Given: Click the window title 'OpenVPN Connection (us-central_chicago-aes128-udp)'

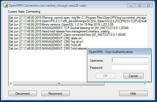Looking at the screenshot, I should (x=47, y=6).
